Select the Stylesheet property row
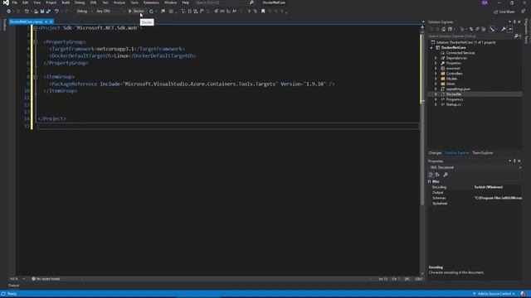 point(475,204)
